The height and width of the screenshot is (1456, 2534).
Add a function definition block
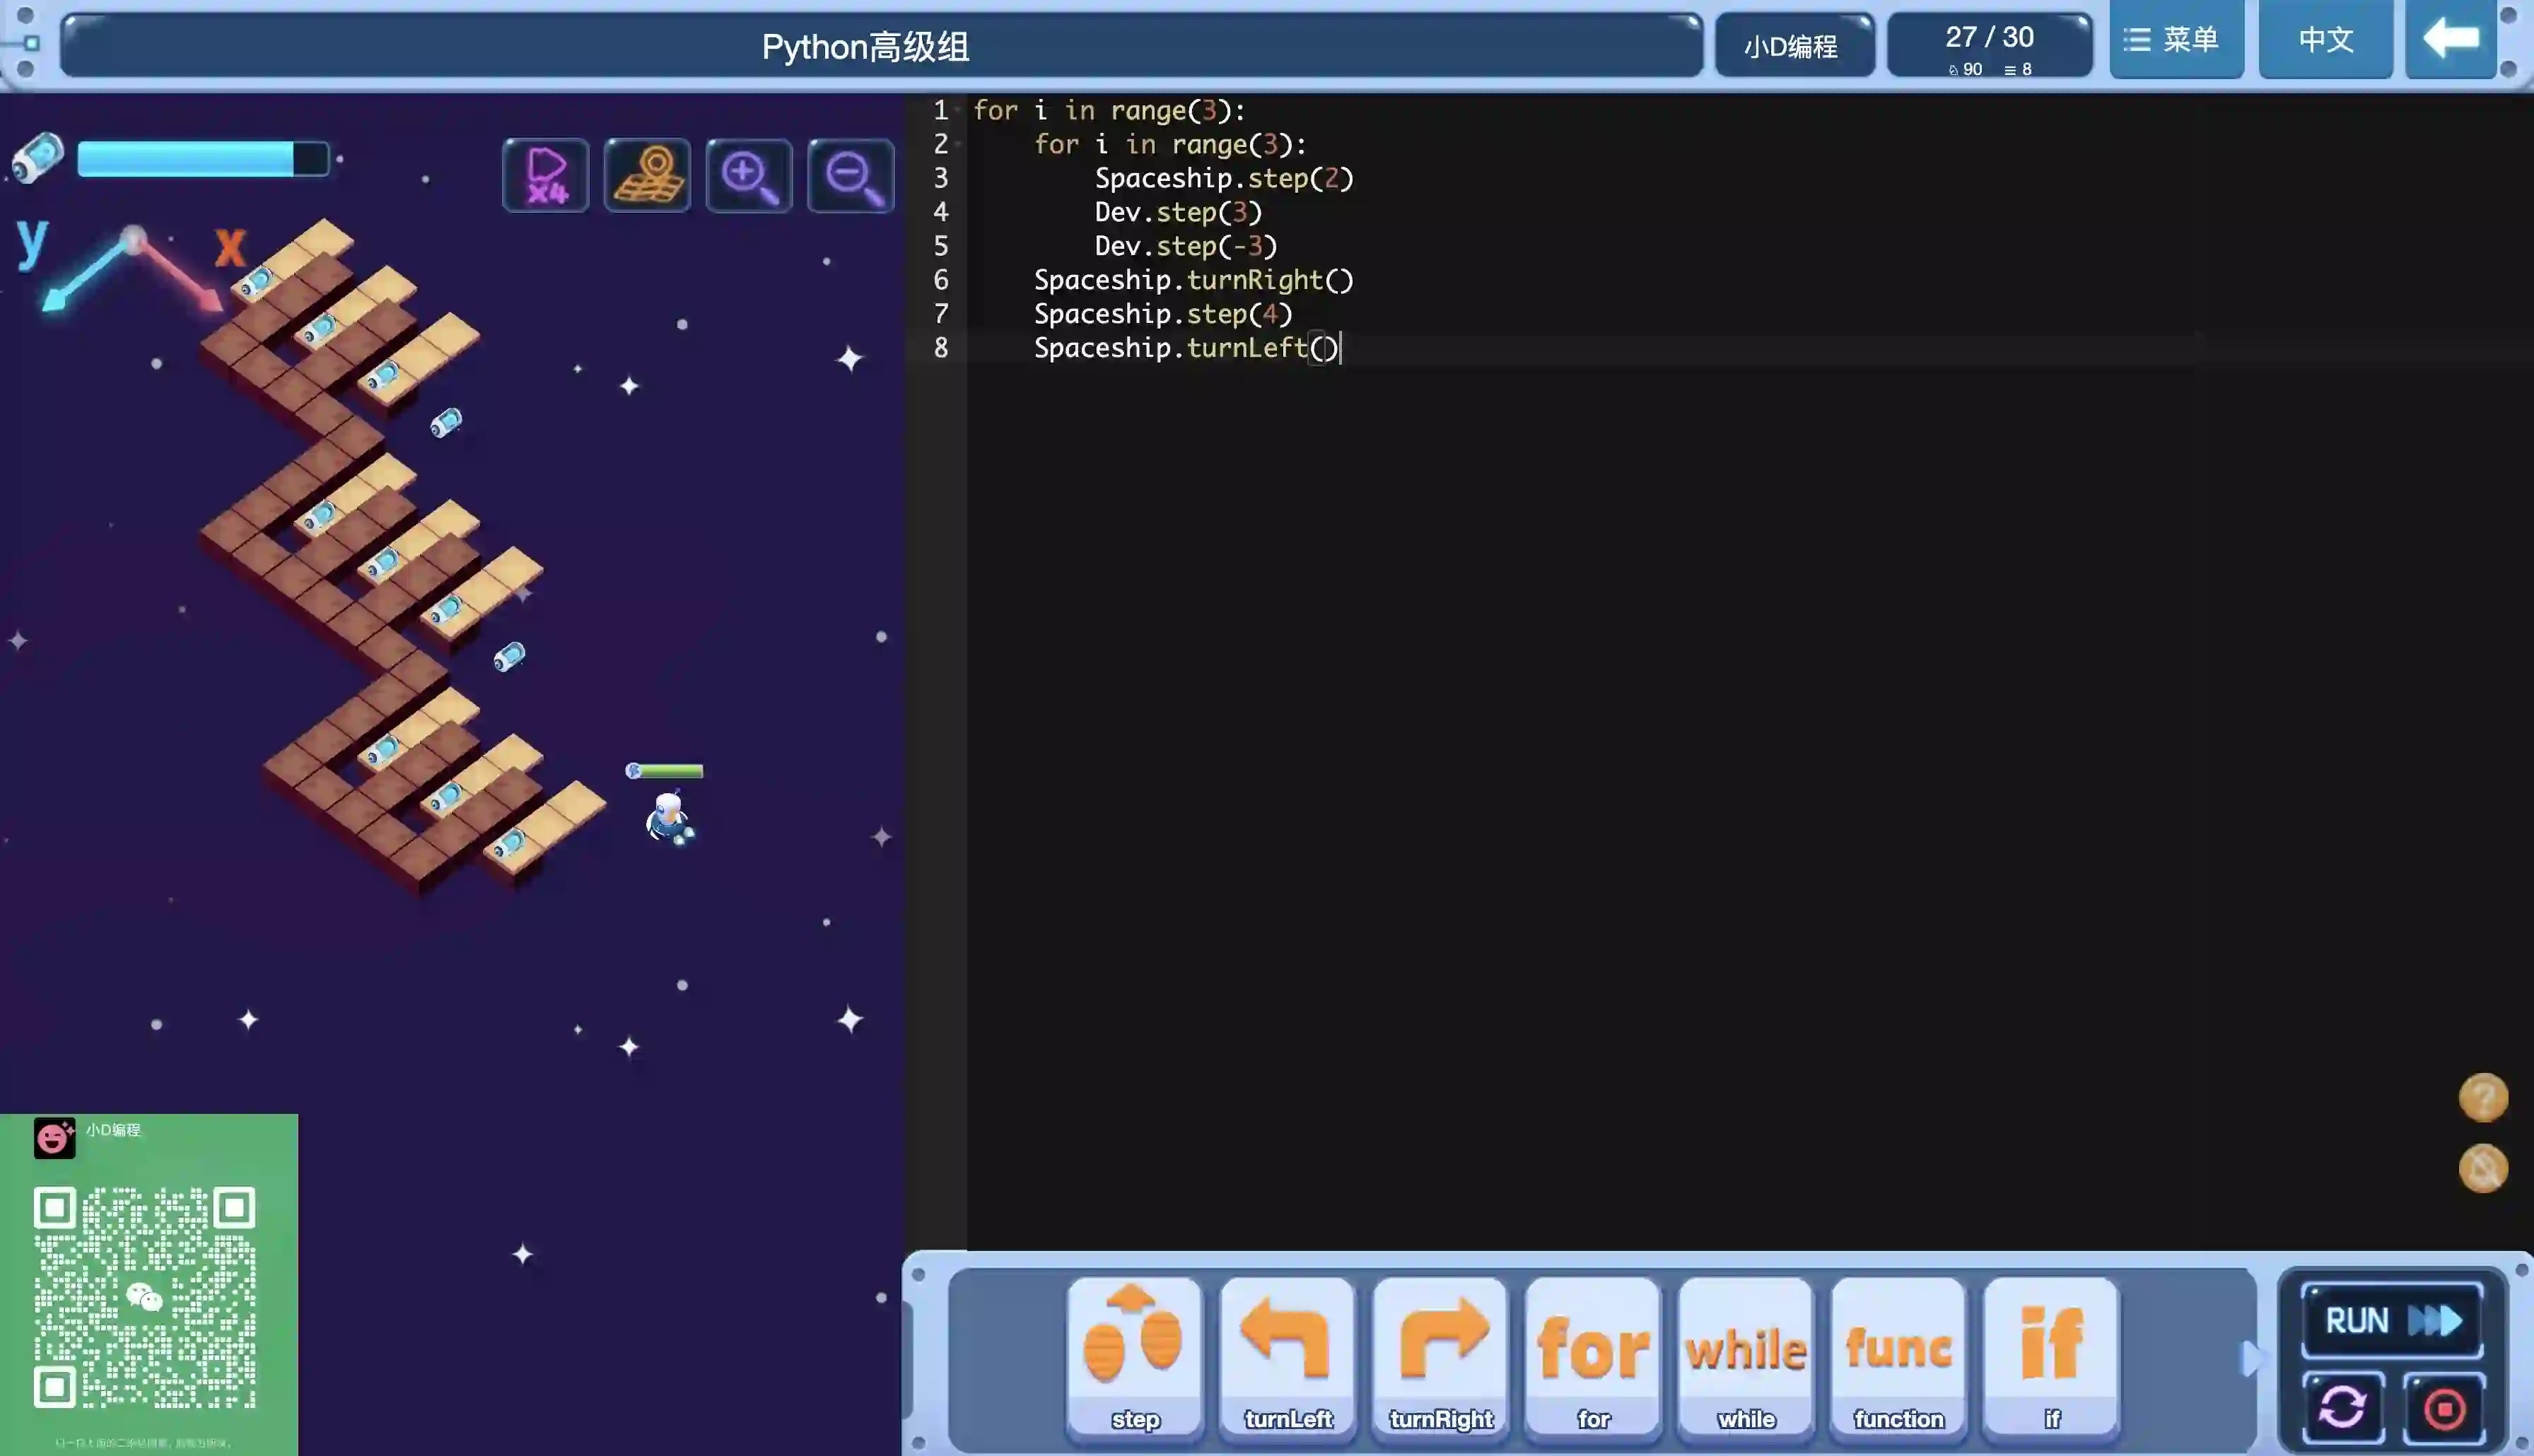click(x=1898, y=1355)
